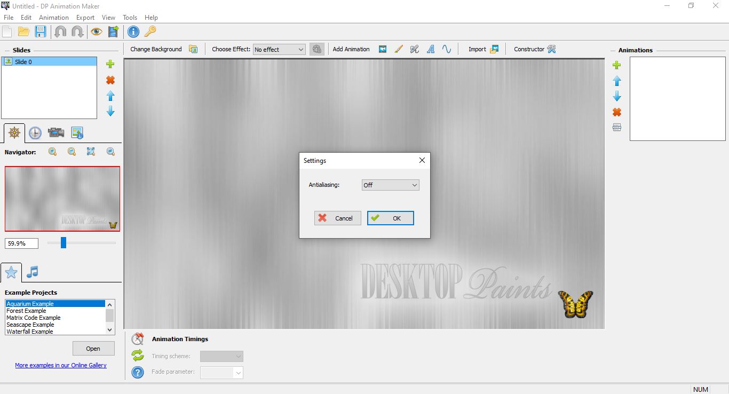Zoom in on the Navigator
The height and width of the screenshot is (394, 729).
click(x=52, y=152)
